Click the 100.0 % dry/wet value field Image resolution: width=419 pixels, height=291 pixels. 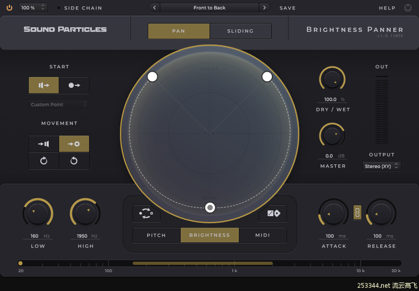click(x=333, y=99)
